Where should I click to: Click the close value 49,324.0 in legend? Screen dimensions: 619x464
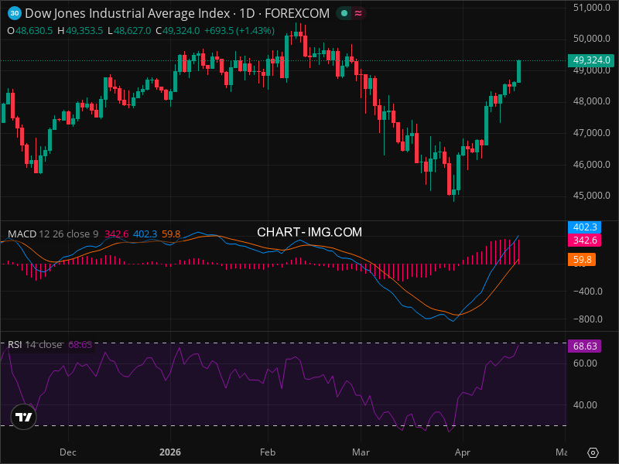pyautogui.click(x=181, y=31)
